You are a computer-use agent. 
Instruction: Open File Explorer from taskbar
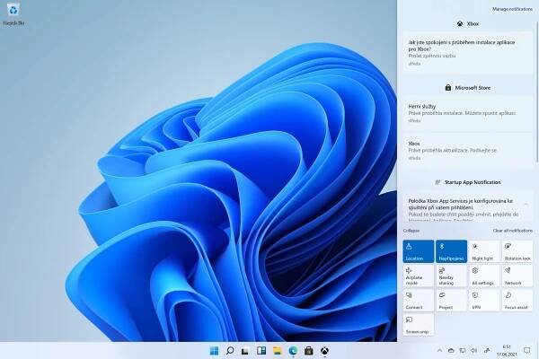point(277,349)
